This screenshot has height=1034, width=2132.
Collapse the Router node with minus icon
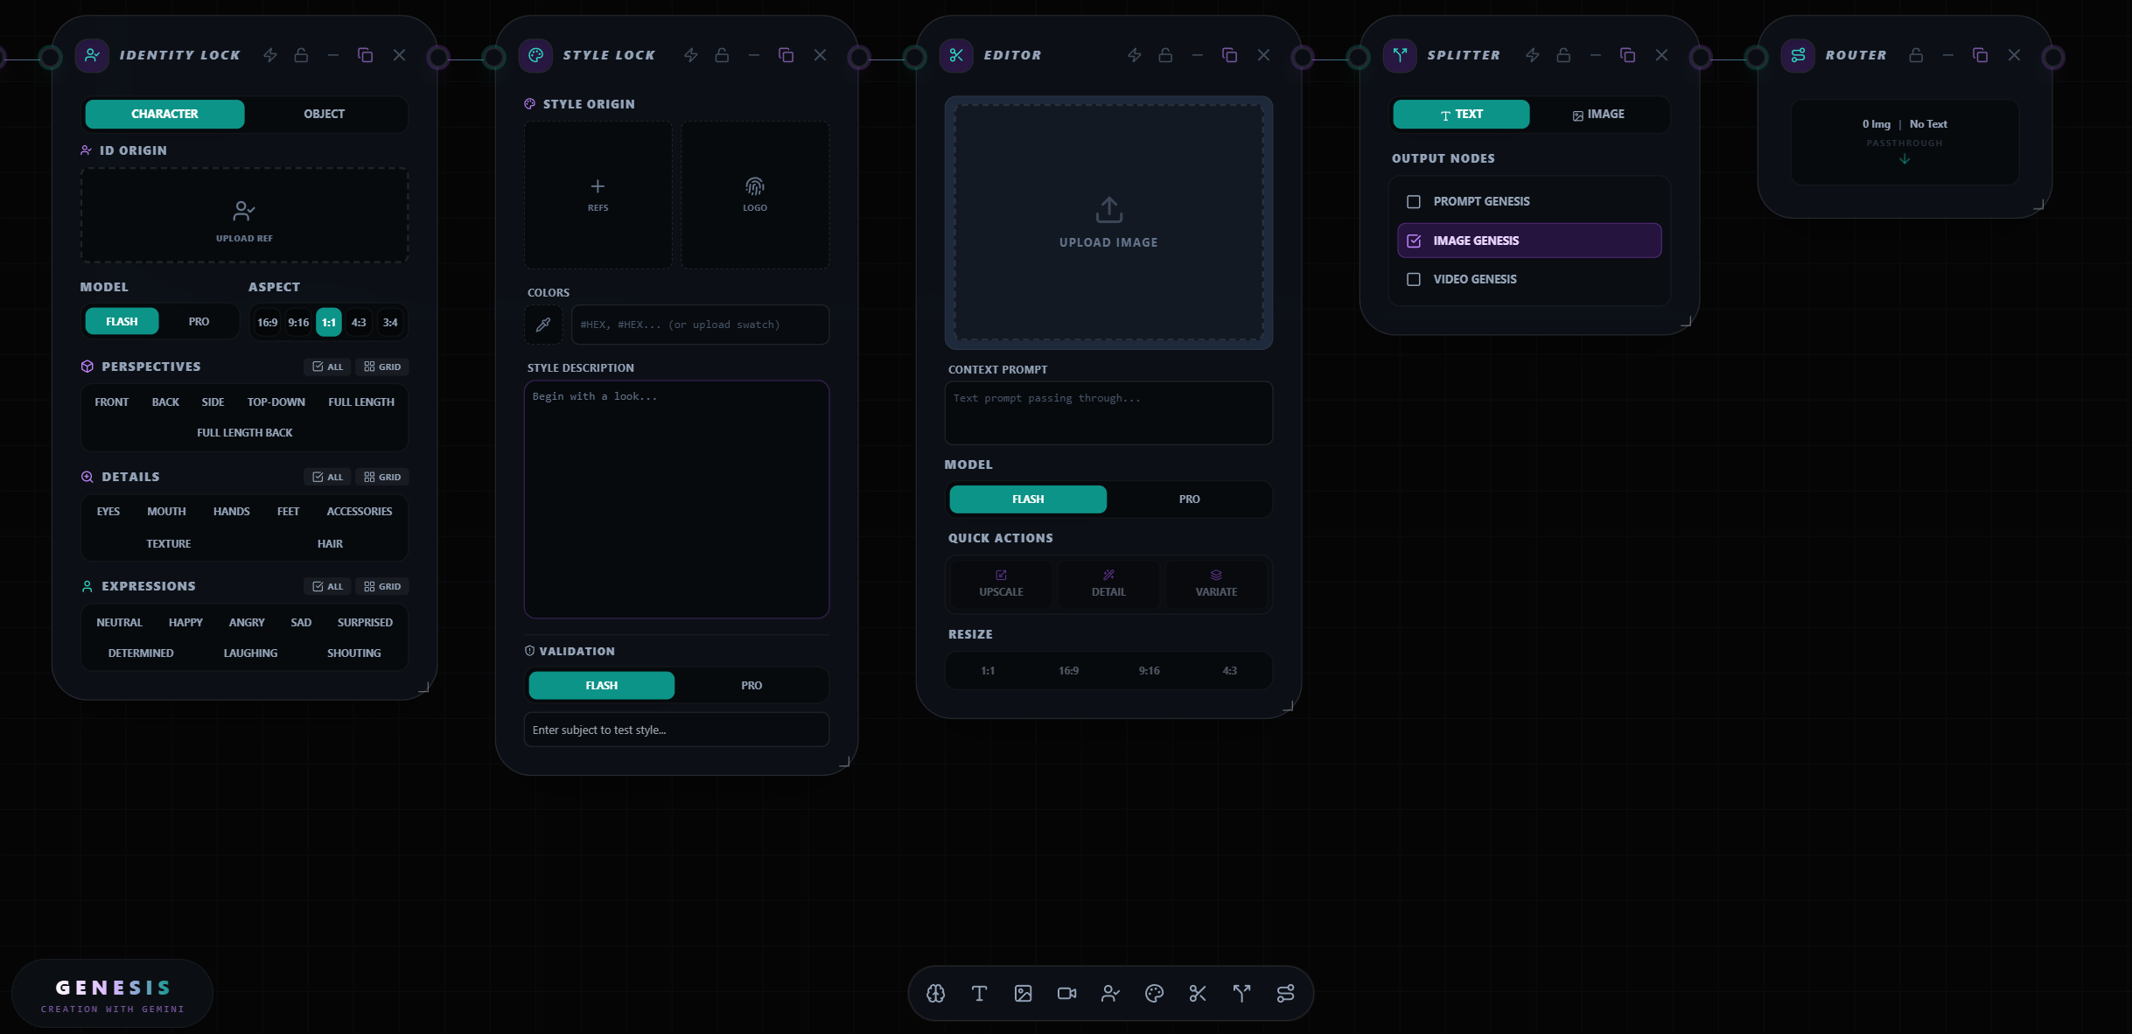coord(1947,55)
